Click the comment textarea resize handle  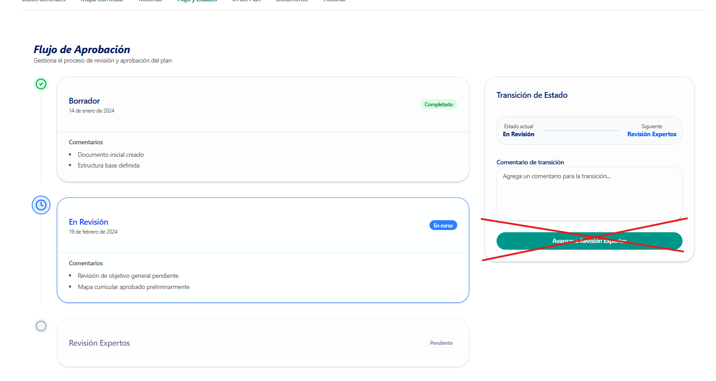pyautogui.click(x=679, y=218)
